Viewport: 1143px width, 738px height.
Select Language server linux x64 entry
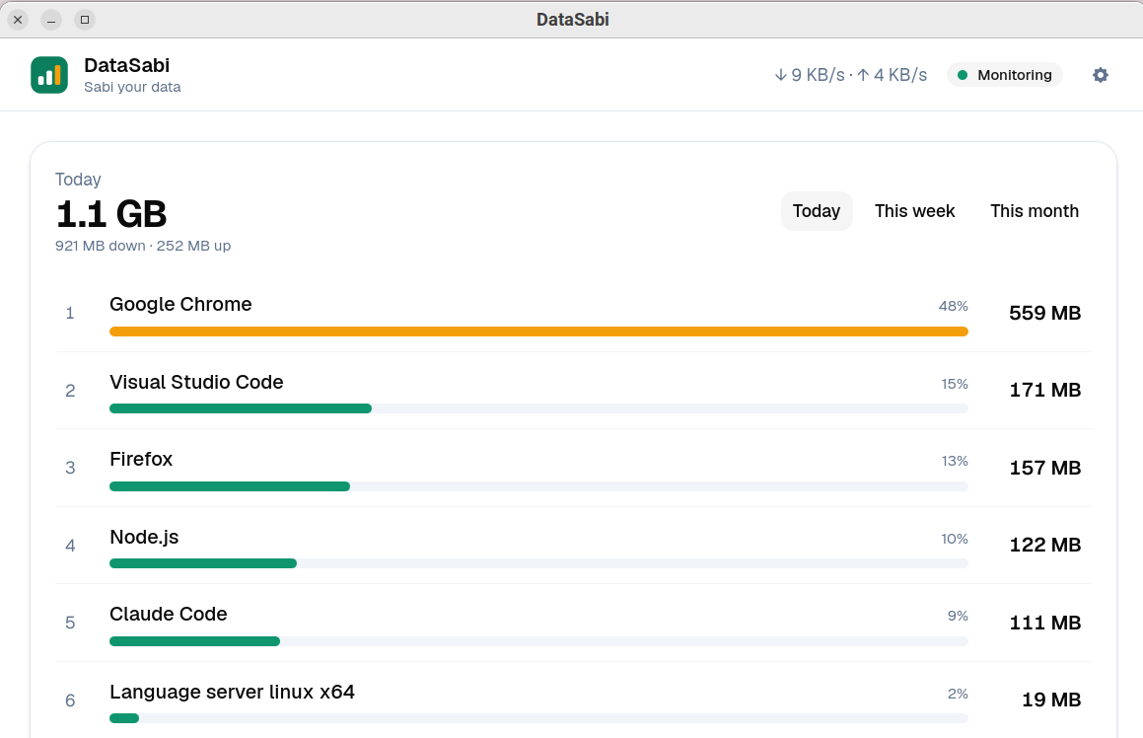tap(232, 692)
